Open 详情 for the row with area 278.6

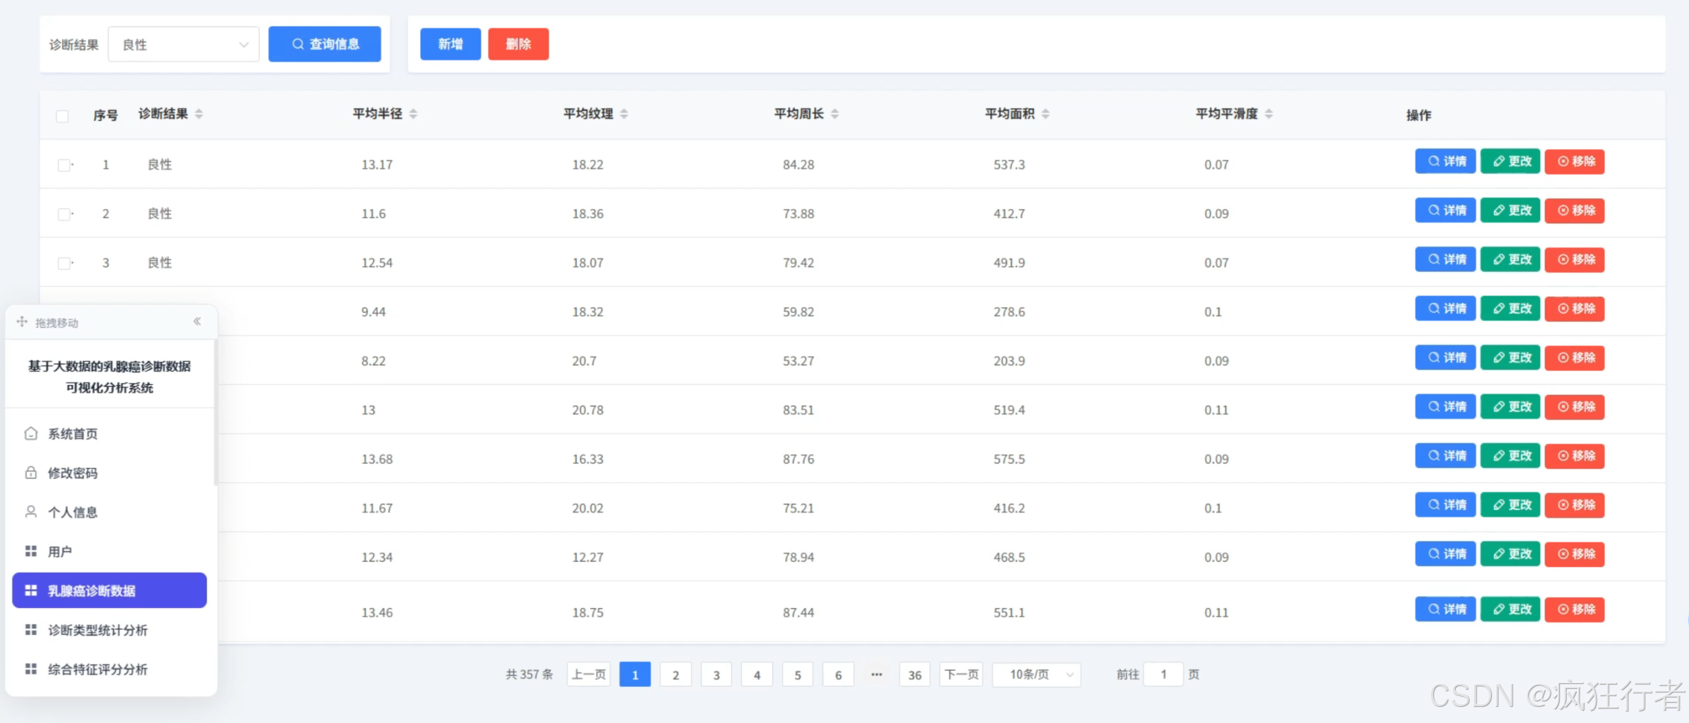tap(1446, 308)
